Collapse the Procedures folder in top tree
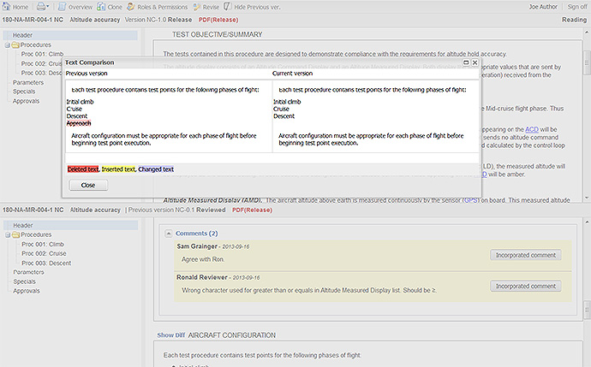This screenshot has height=367, width=591. [x=8, y=44]
